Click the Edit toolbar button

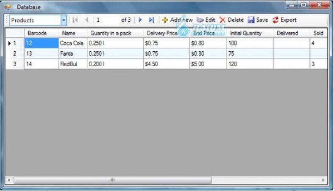click(206, 20)
